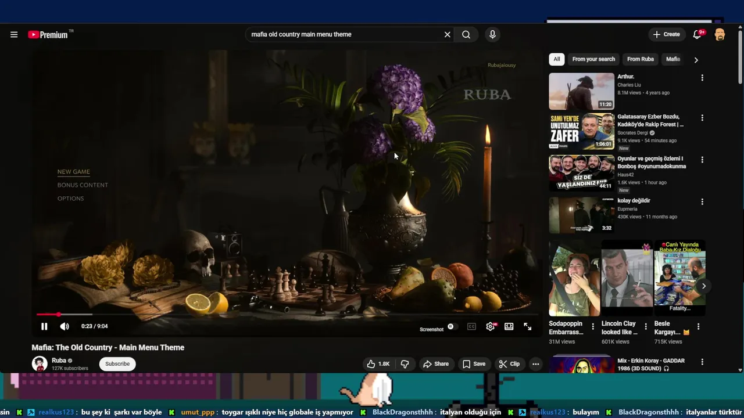Open the Ruba channel name link

coord(59,361)
